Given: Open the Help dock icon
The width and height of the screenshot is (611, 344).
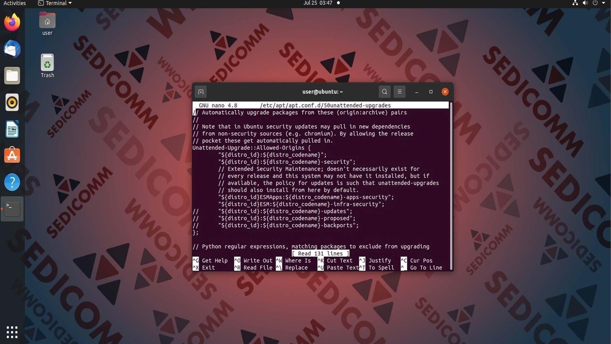Looking at the screenshot, I should coord(12,182).
